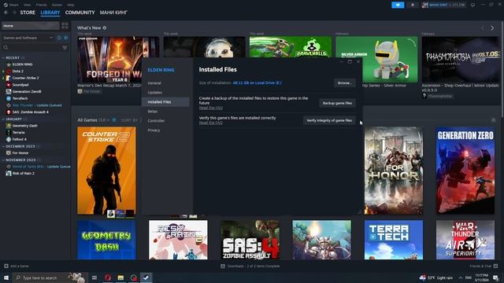Open the Games and Software dropdown
Viewport: 504px width, 283px height.
tap(28, 38)
